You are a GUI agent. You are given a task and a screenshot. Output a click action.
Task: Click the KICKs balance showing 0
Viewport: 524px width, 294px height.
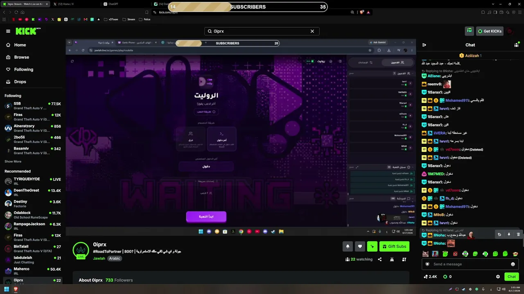click(x=447, y=276)
